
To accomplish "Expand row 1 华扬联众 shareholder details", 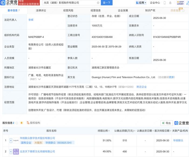I will coord(11,141).
